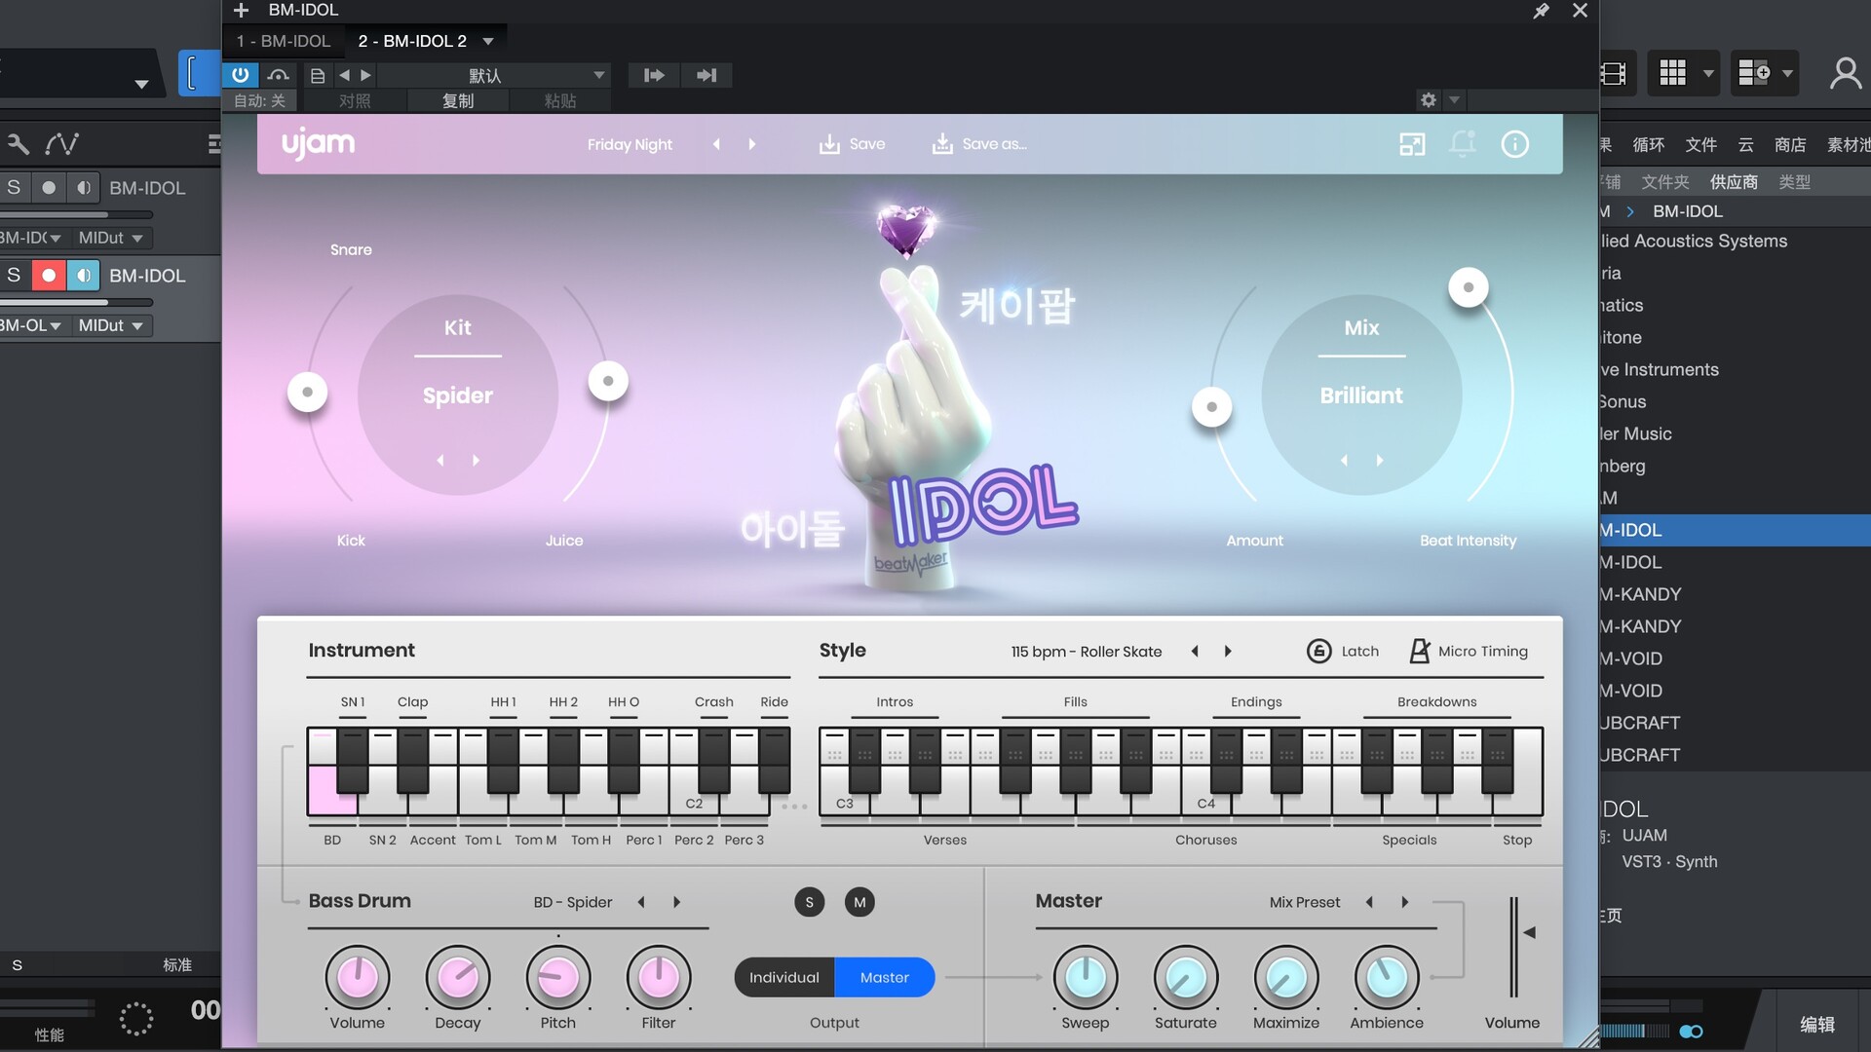1871x1052 pixels.
Task: Click the Kick/Snare slider handle
Action: click(307, 392)
